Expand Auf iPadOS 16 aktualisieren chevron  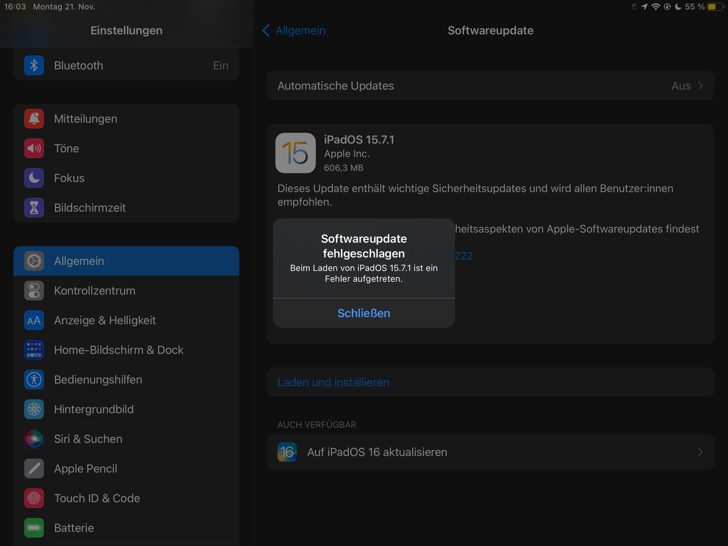click(700, 452)
